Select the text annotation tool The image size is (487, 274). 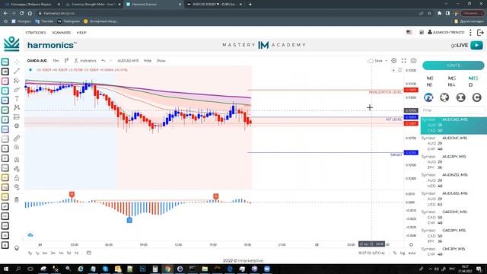tap(17, 98)
